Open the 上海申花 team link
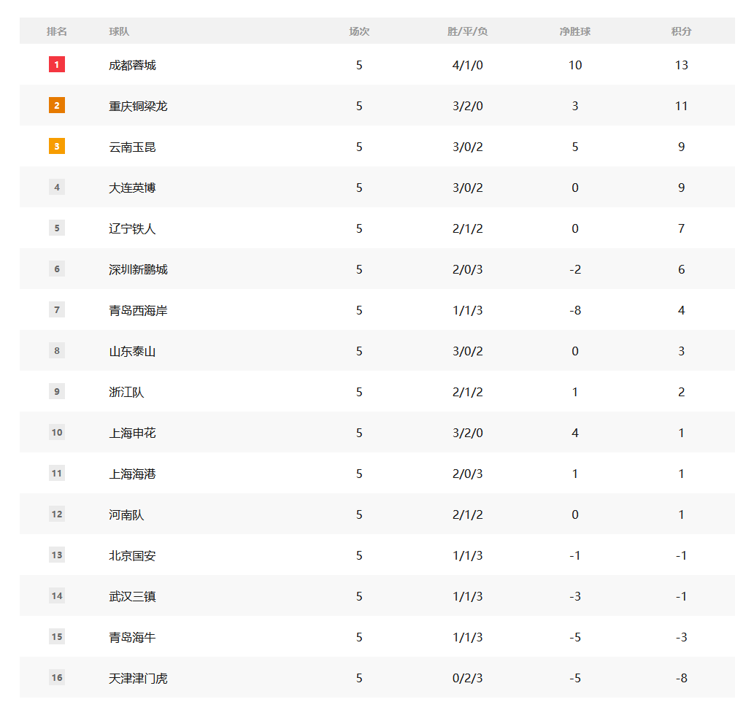The image size is (754, 702). tap(132, 433)
